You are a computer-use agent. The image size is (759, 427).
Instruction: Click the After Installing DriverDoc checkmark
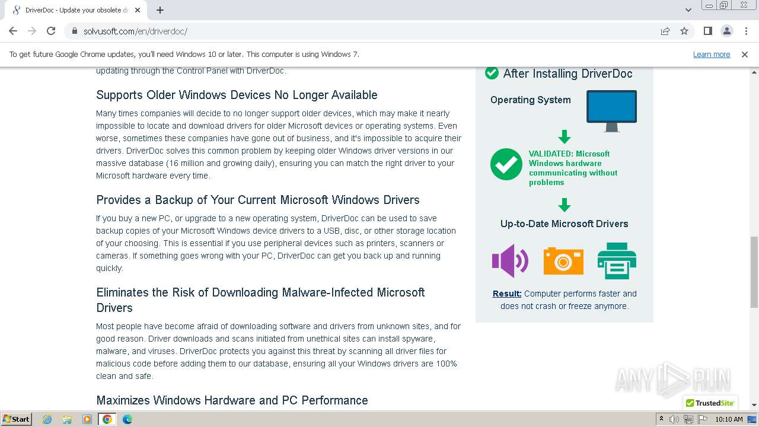pyautogui.click(x=492, y=73)
